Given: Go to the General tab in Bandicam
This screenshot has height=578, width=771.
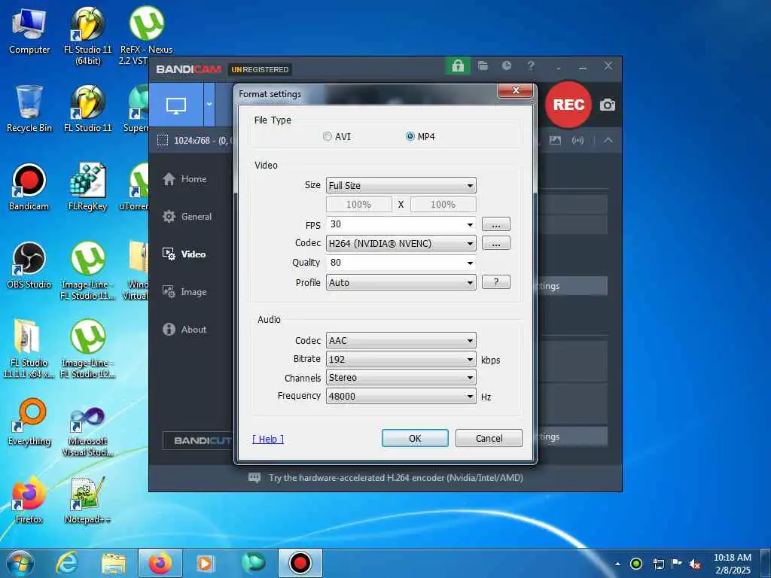Looking at the screenshot, I should [187, 217].
